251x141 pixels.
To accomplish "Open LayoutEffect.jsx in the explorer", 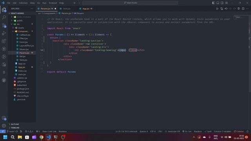I will tap(27, 46).
